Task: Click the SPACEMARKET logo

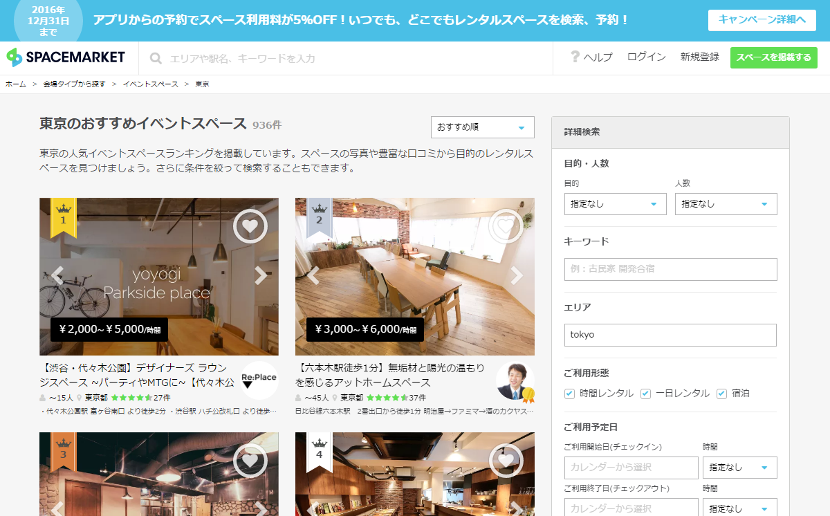Action: coord(66,57)
